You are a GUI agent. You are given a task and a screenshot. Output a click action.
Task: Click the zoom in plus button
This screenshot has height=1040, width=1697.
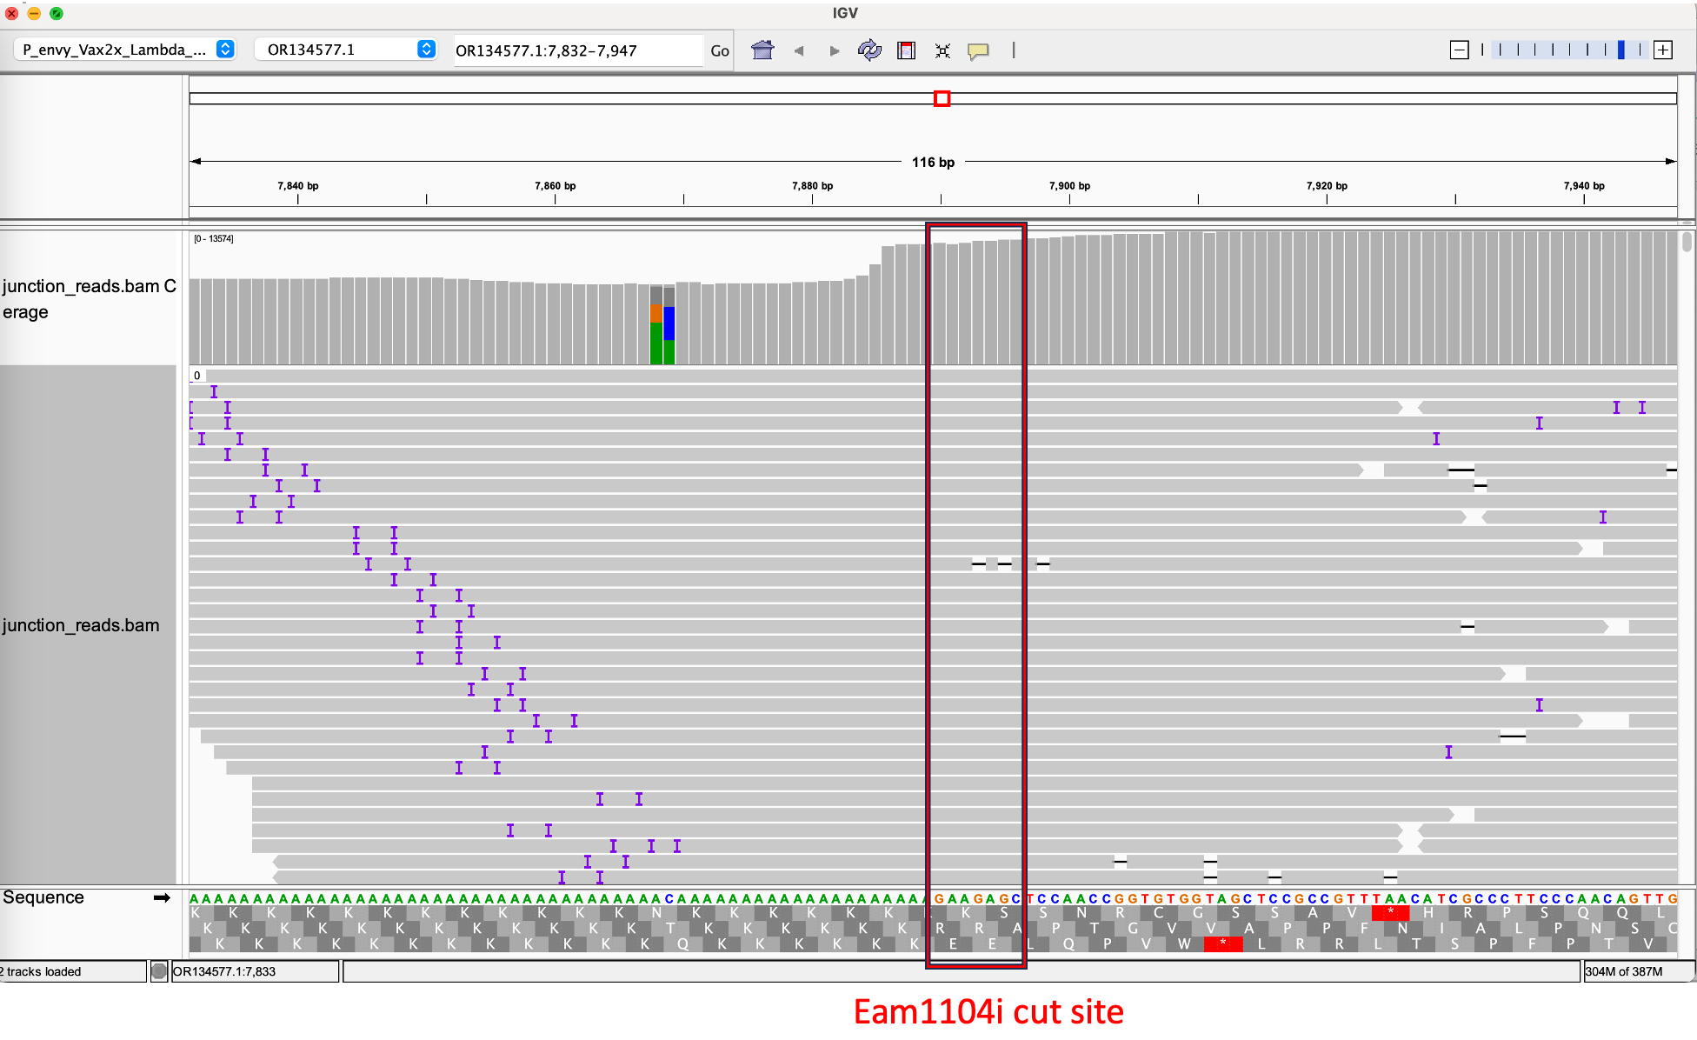[1663, 50]
